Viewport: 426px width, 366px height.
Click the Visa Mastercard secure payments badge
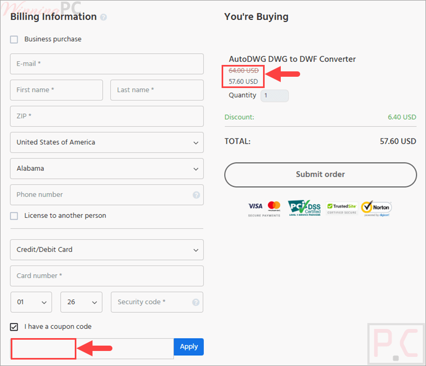(264, 209)
